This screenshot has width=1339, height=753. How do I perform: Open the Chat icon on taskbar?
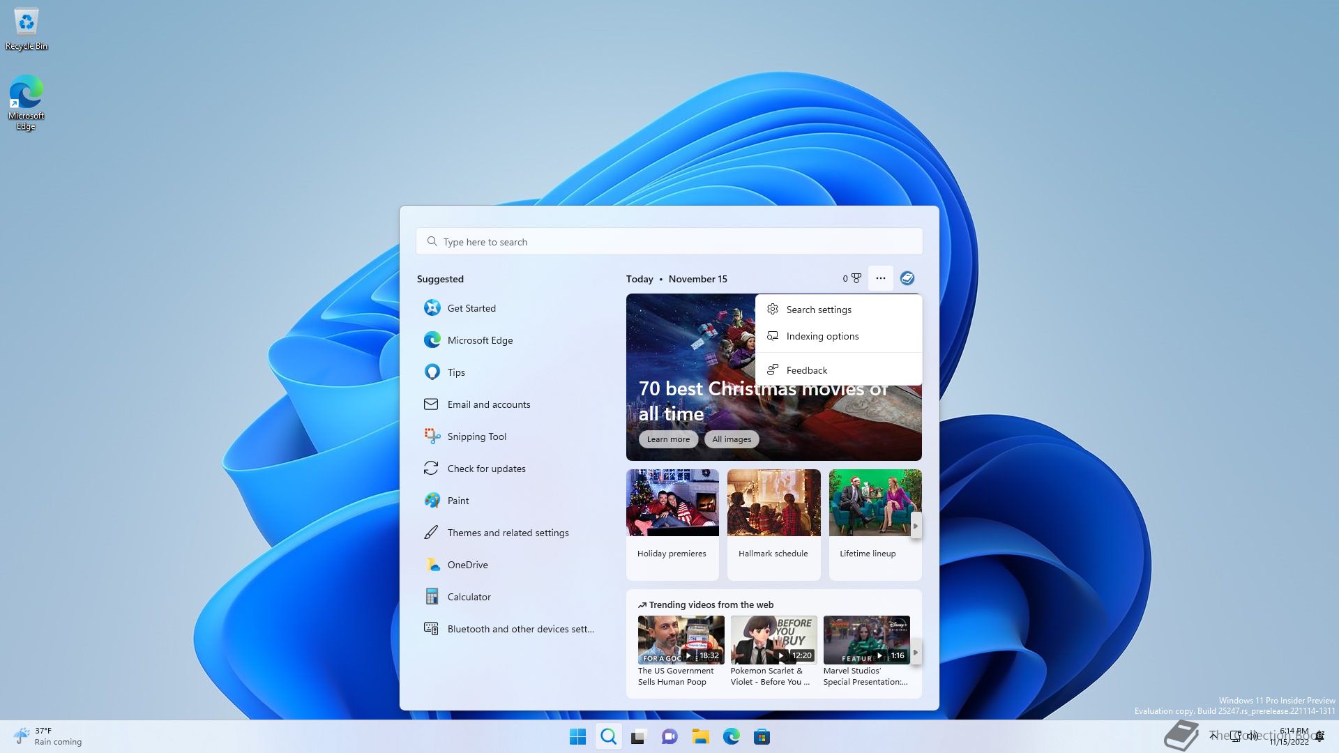coord(669,736)
